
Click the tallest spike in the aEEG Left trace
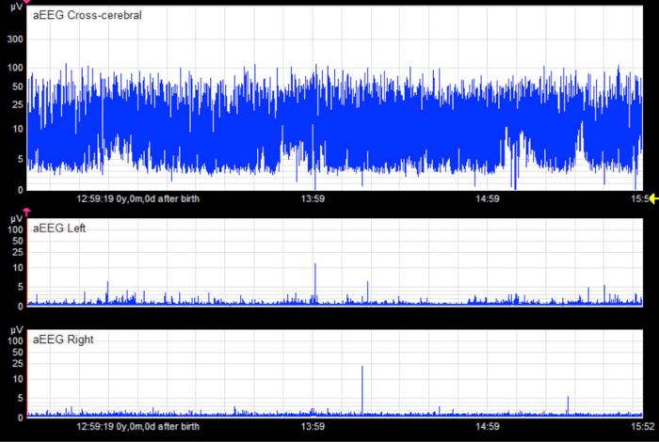coord(315,266)
